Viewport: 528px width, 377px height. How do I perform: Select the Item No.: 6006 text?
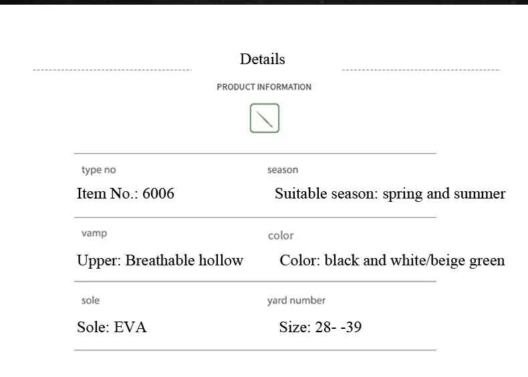tap(126, 194)
